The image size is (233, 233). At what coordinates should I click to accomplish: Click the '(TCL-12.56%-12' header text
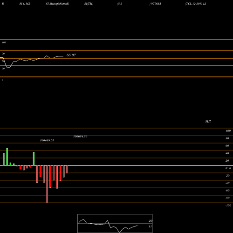[x=196, y=4]
